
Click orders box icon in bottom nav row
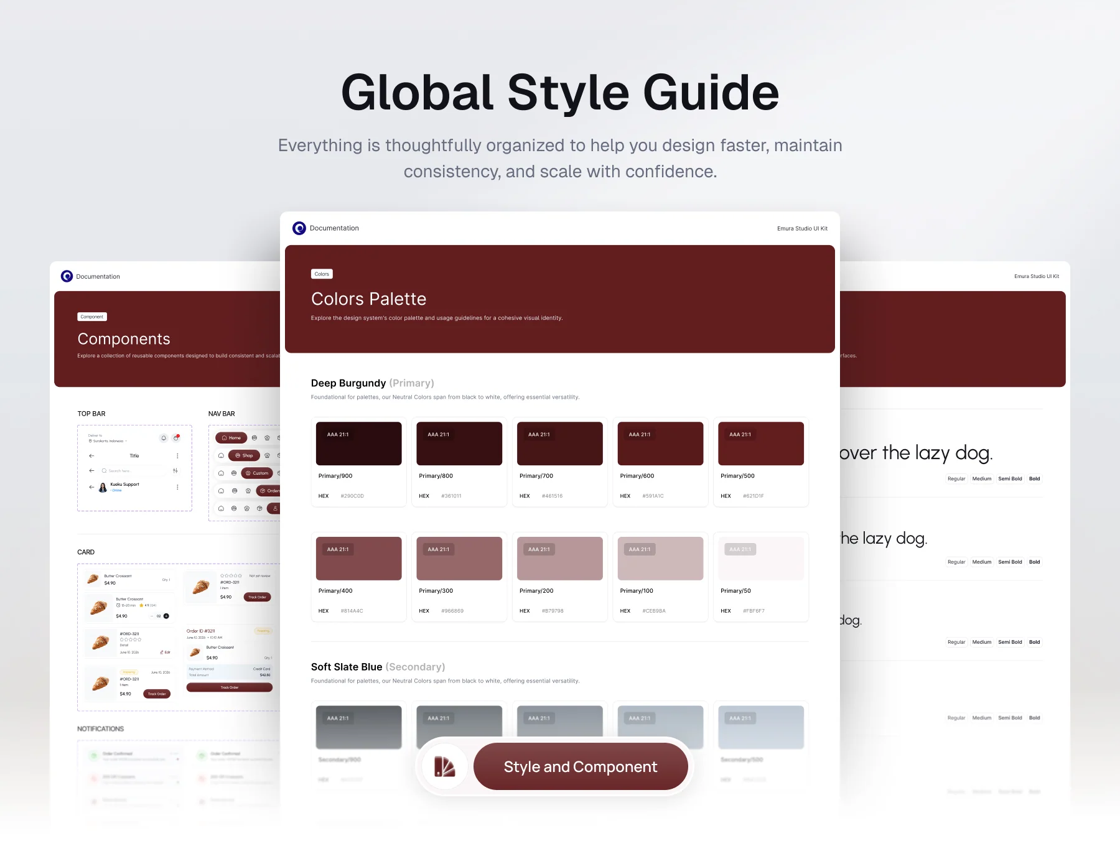click(x=259, y=508)
